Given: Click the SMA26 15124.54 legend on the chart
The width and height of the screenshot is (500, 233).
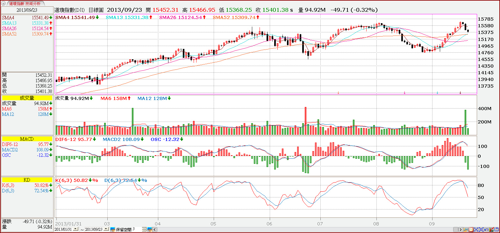Looking at the screenshot, I should [182, 17].
